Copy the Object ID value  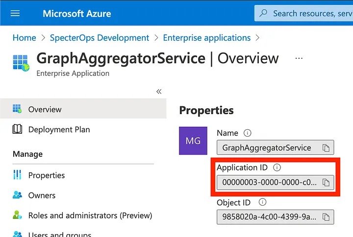(326, 217)
